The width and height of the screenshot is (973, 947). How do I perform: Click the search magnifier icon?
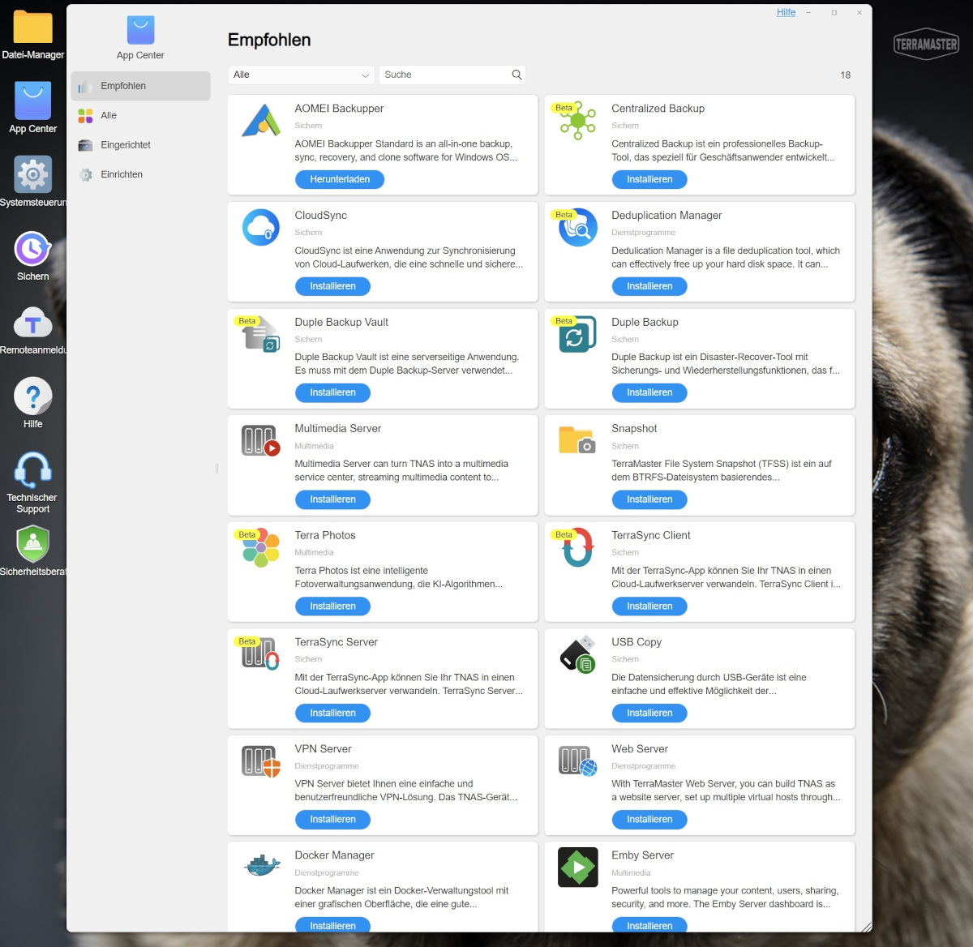[x=517, y=75]
